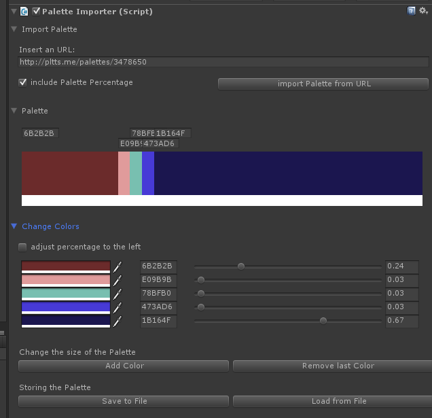Open the component help reference icon
The image size is (432, 418).
[x=411, y=11]
